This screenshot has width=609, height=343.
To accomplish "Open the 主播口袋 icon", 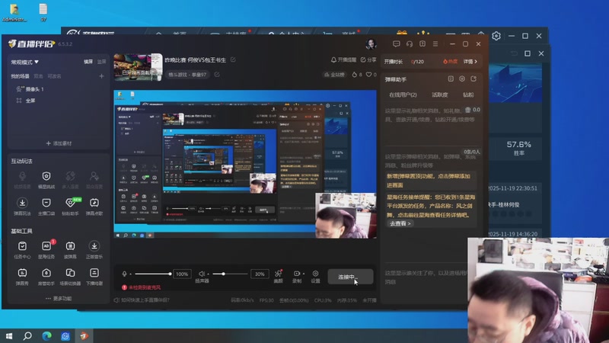I will [46, 203].
